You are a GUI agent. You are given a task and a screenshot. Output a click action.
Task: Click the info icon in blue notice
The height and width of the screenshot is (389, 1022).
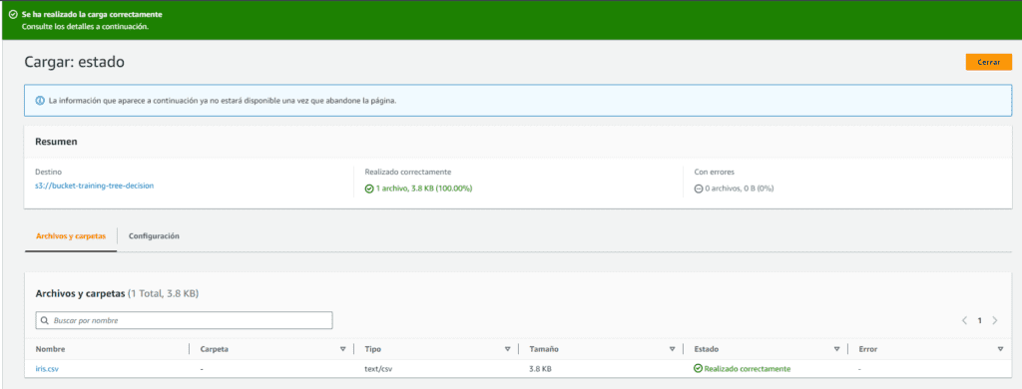[x=40, y=101]
